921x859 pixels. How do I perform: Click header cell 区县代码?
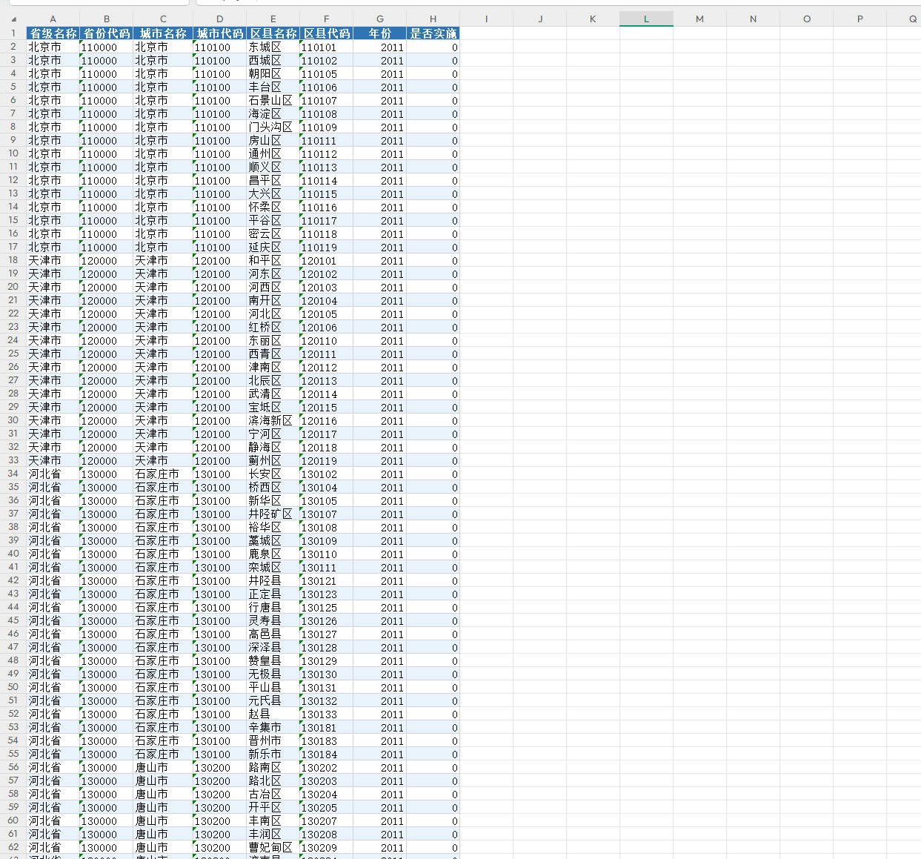tap(327, 33)
